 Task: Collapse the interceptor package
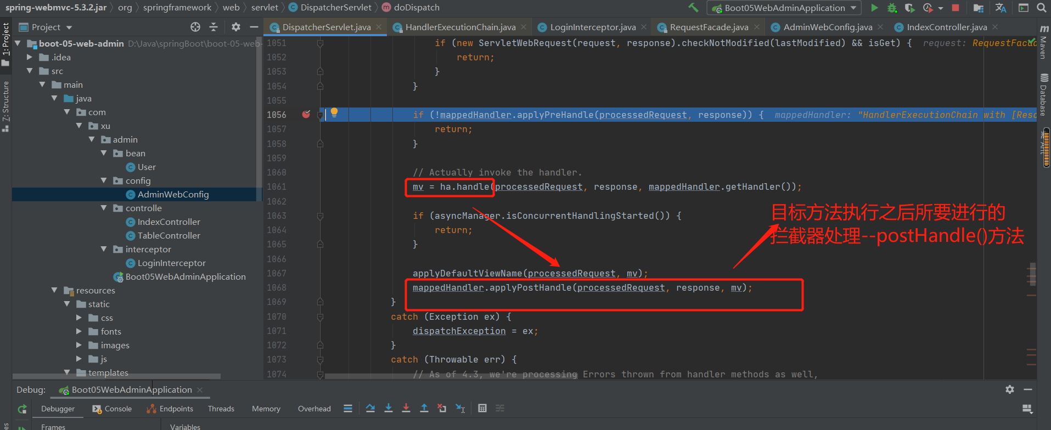tap(104, 249)
